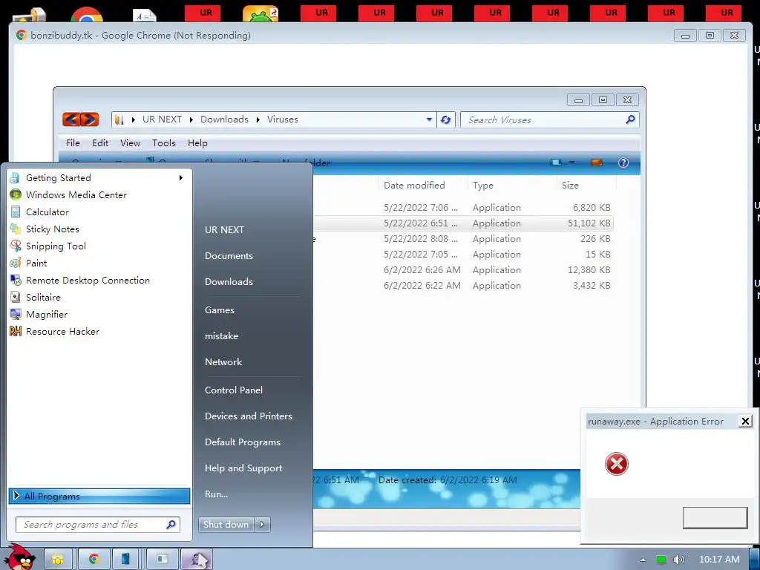This screenshot has width=760, height=570.
Task: Close the runaway.exe Application Error dialog
Action: click(x=745, y=422)
